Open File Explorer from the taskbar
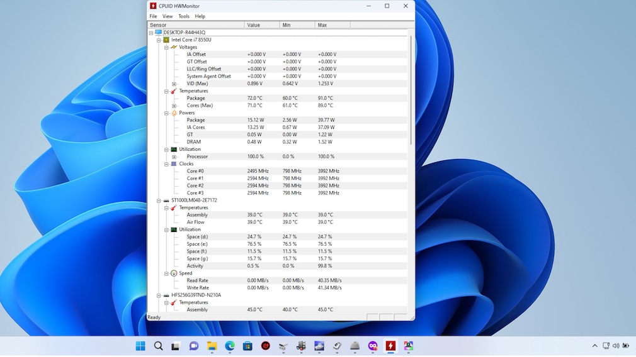The image size is (636, 357). click(212, 346)
